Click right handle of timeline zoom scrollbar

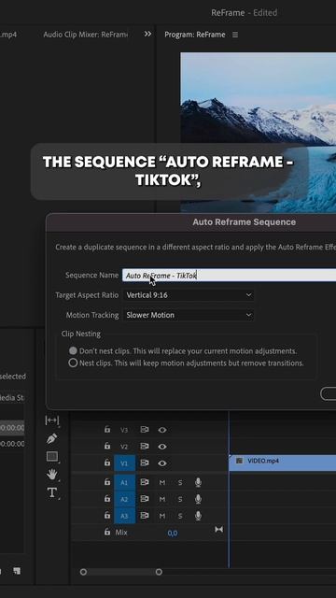coord(159,572)
